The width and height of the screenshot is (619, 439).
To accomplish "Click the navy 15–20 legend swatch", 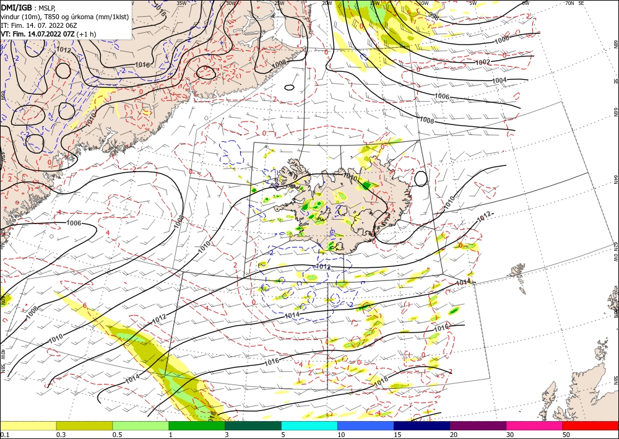I will [422, 425].
